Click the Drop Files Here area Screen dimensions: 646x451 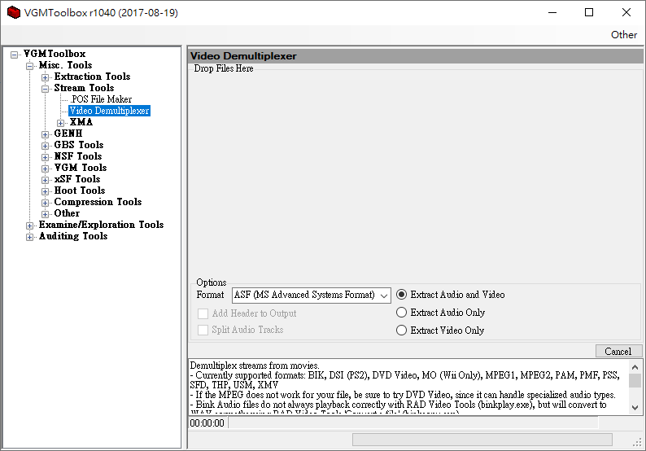click(415, 173)
